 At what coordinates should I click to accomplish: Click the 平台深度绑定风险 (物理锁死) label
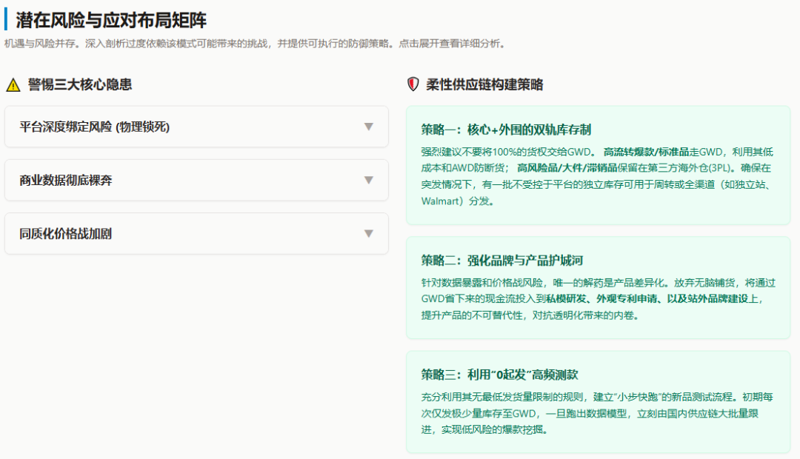(95, 127)
